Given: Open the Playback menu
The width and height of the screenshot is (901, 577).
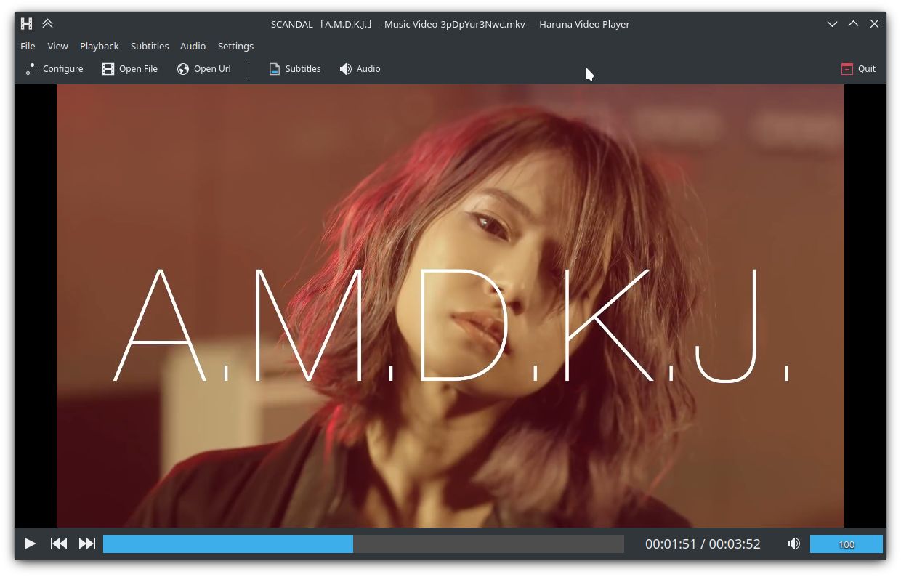Looking at the screenshot, I should [99, 46].
